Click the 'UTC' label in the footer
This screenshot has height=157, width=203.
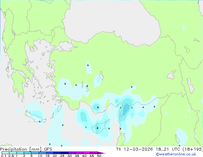pyautogui.click(x=176, y=149)
